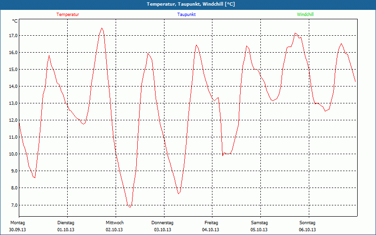The width and height of the screenshot is (376, 235).
Task: Click the 'Montag' day label
Action: click(17, 223)
